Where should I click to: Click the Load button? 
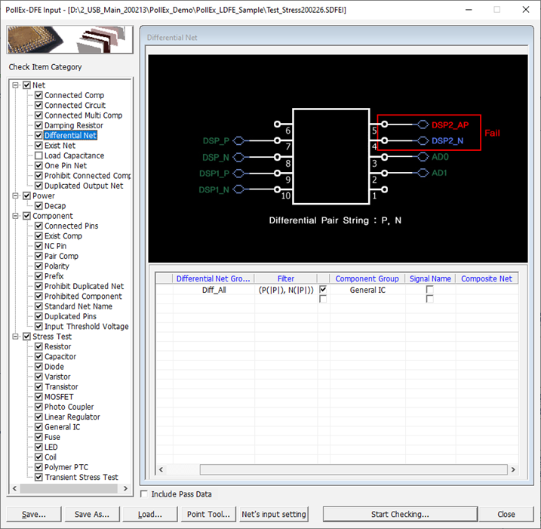pos(150,515)
